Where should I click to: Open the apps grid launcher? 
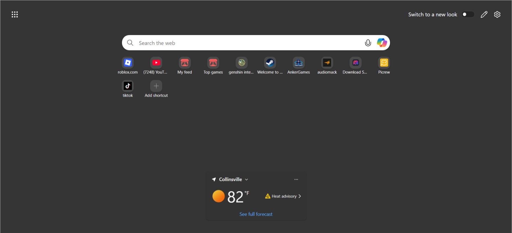click(15, 14)
